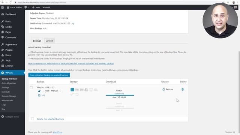This screenshot has width=240, height=135.
Task: Open the Key submenu item
Action: (x=3, y=109)
